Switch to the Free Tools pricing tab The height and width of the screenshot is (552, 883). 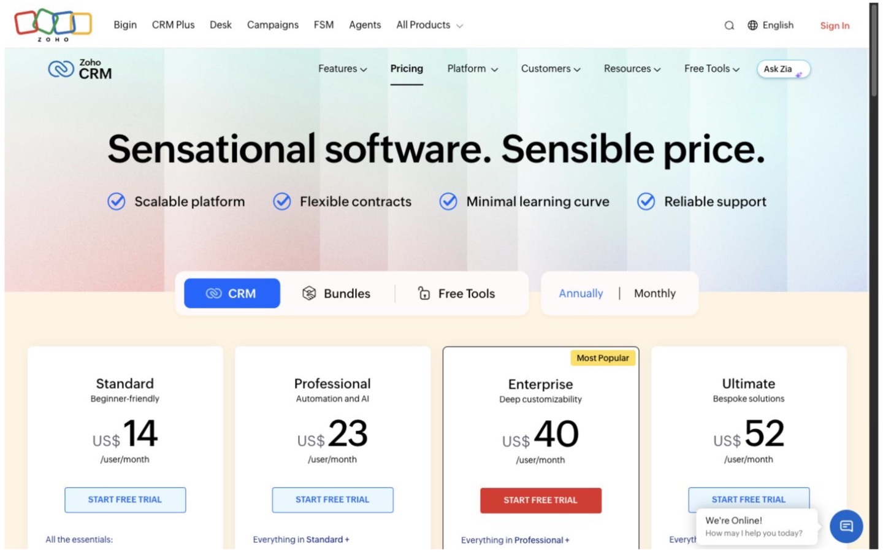[x=456, y=293]
